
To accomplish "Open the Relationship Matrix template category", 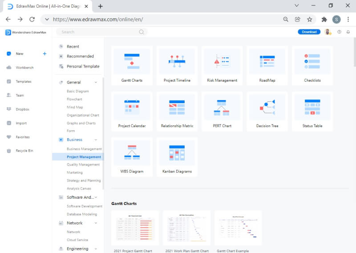I will 177,111.
